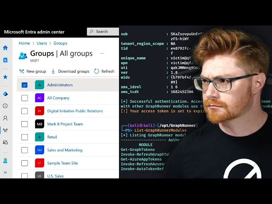Click Microsoft Entra admin center title
The image size is (272, 204).
click(x=34, y=32)
